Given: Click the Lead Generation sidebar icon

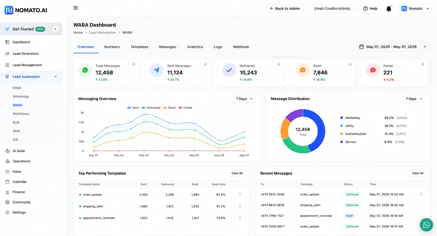Looking at the screenshot, I should (7, 54).
